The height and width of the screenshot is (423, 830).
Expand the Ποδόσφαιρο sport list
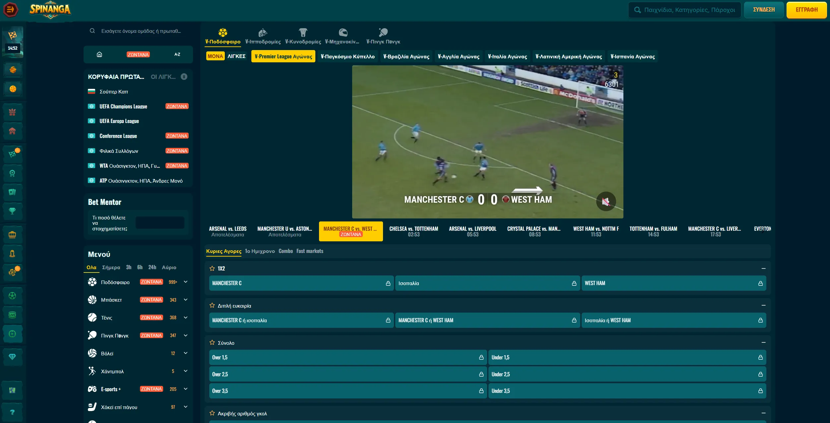(x=186, y=282)
